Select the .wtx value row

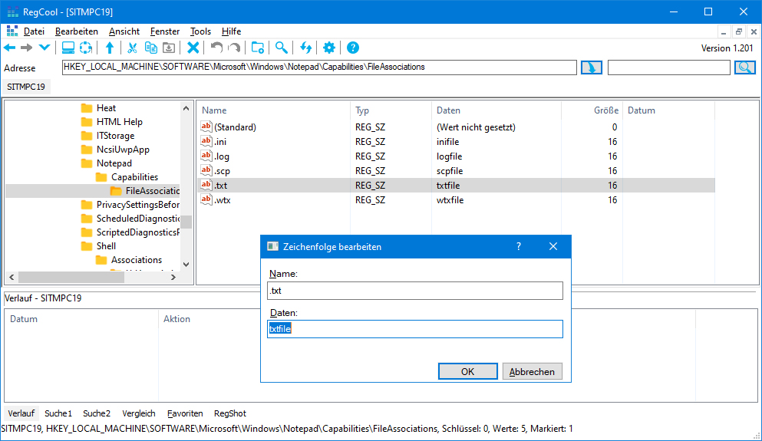tap(457, 200)
